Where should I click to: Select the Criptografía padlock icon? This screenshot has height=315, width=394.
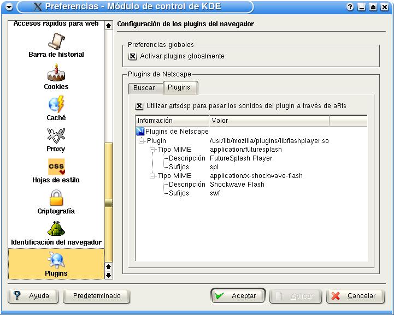point(56,198)
